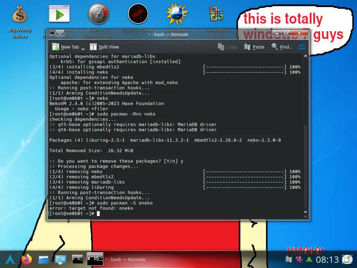Click the '(1/4) removing neko' progress bar
The image size is (357, 268).
point(245,172)
